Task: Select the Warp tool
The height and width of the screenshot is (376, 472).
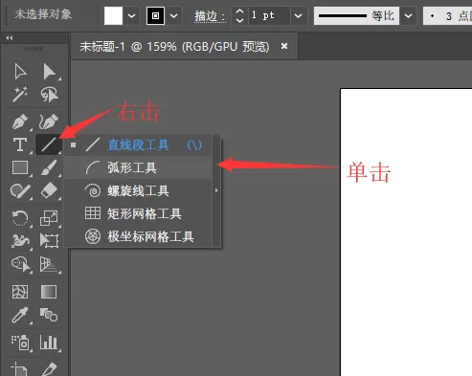Action: 20,240
